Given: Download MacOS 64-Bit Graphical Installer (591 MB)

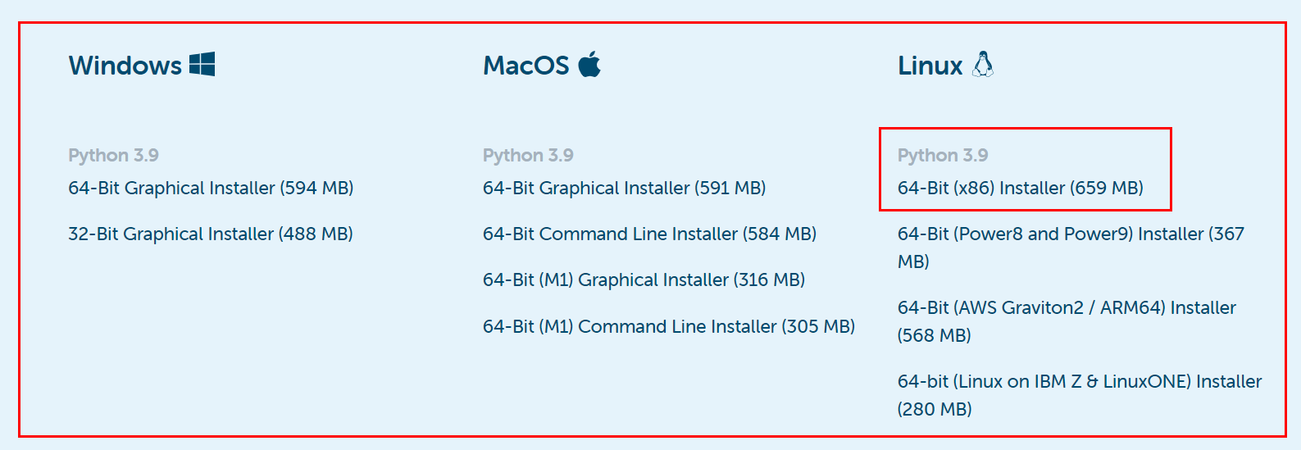Looking at the screenshot, I should [624, 189].
